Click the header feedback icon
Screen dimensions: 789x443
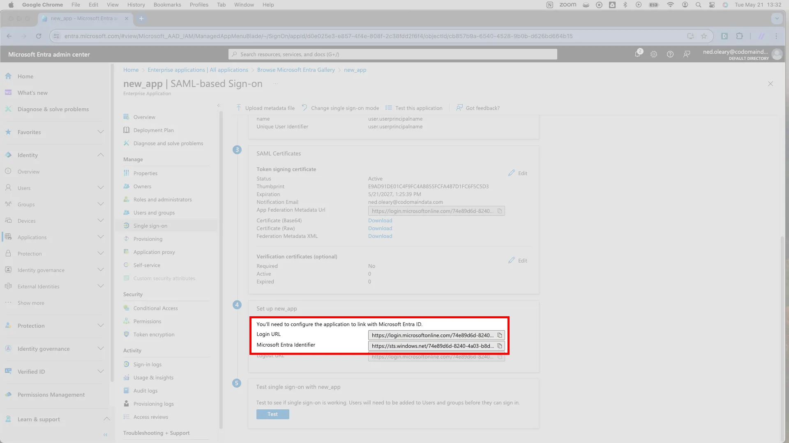pyautogui.click(x=687, y=54)
